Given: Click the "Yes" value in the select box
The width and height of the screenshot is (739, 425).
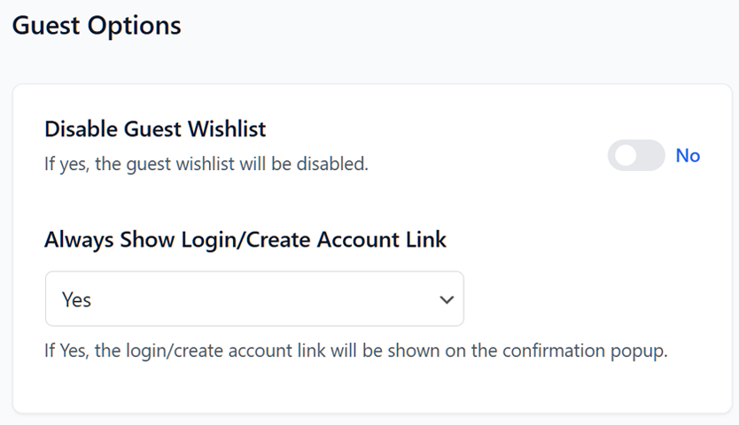Looking at the screenshot, I should click(77, 300).
